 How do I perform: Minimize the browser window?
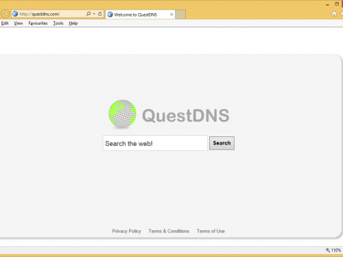327,5
